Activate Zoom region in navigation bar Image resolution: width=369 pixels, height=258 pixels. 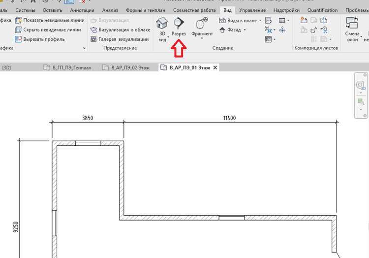coord(361,102)
